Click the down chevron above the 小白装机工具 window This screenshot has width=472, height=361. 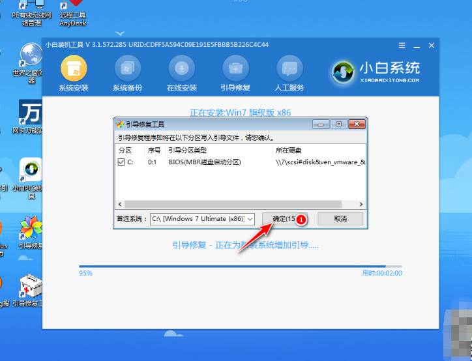click(120, 33)
